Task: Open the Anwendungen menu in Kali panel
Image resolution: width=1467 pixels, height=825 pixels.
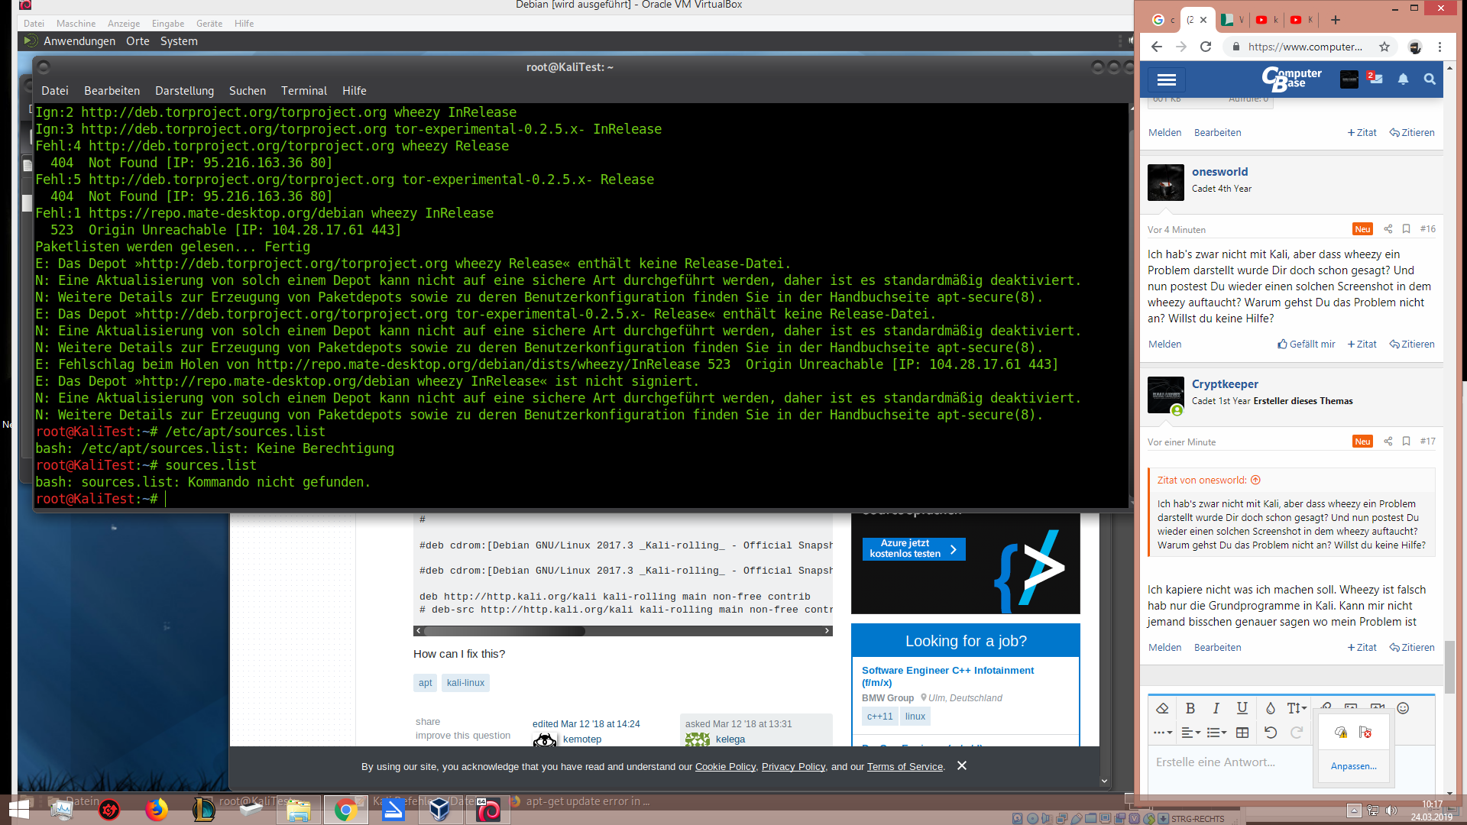Action: point(79,41)
